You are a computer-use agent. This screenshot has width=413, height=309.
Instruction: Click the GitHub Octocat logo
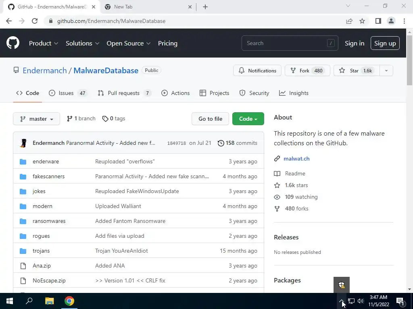click(x=13, y=43)
